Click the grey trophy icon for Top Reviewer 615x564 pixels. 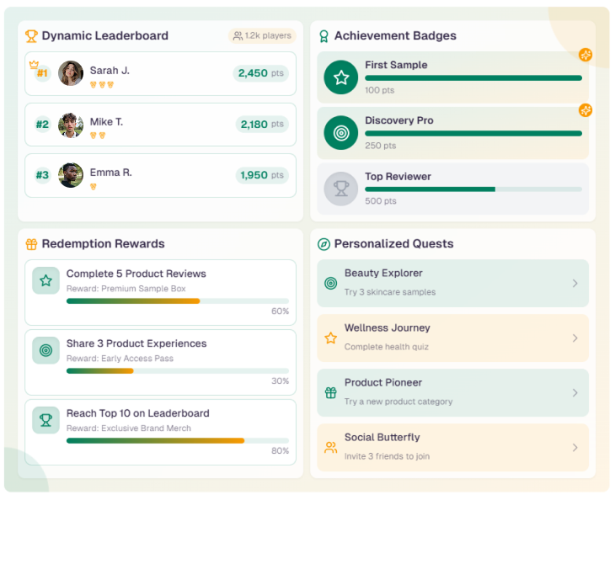pyautogui.click(x=341, y=189)
